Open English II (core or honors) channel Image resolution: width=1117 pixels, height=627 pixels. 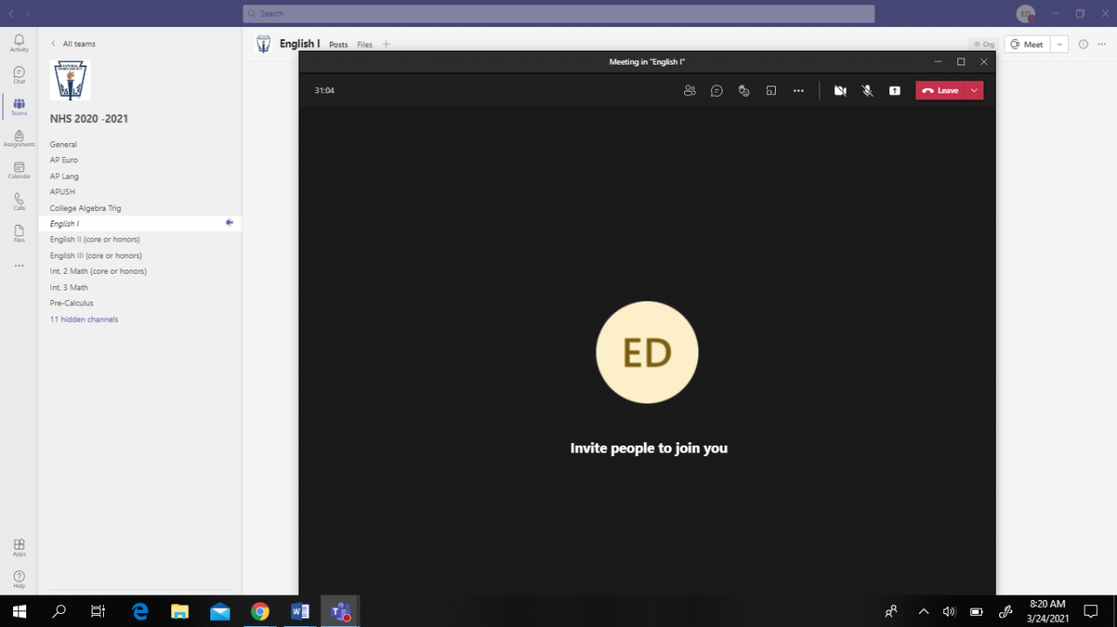tap(95, 240)
